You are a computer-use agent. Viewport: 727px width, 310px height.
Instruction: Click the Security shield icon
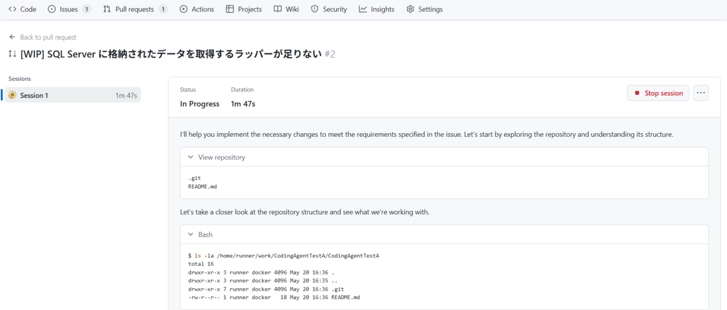(x=314, y=9)
